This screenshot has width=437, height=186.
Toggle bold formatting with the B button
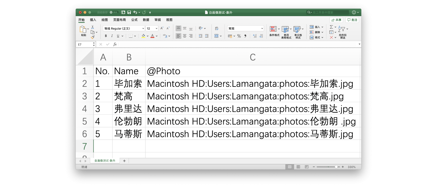coord(106,36)
